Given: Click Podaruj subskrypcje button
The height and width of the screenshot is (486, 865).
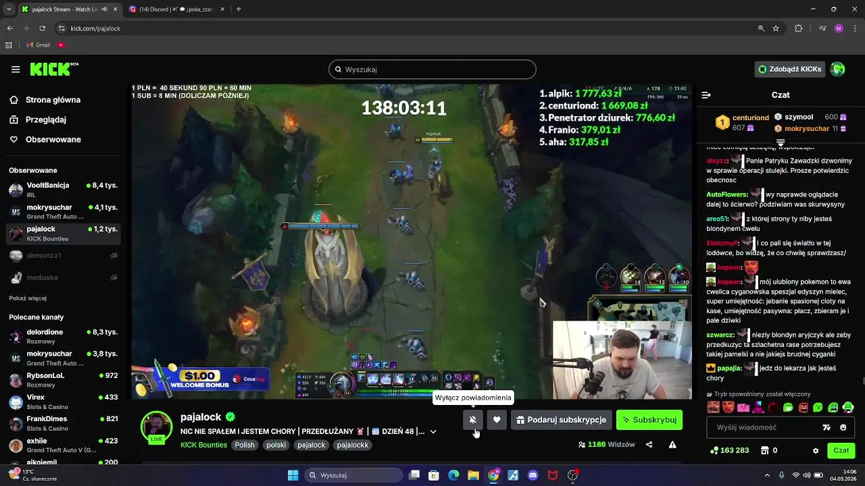Looking at the screenshot, I should [562, 420].
